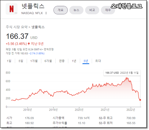Click the 시가 value 176.09
Viewport: 149px width, 130px height.
pos(29,118)
